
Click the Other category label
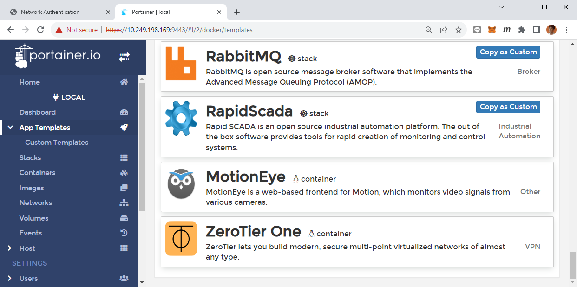click(530, 192)
